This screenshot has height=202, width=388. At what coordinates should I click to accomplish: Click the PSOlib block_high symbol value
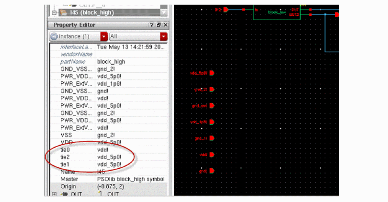click(131, 179)
